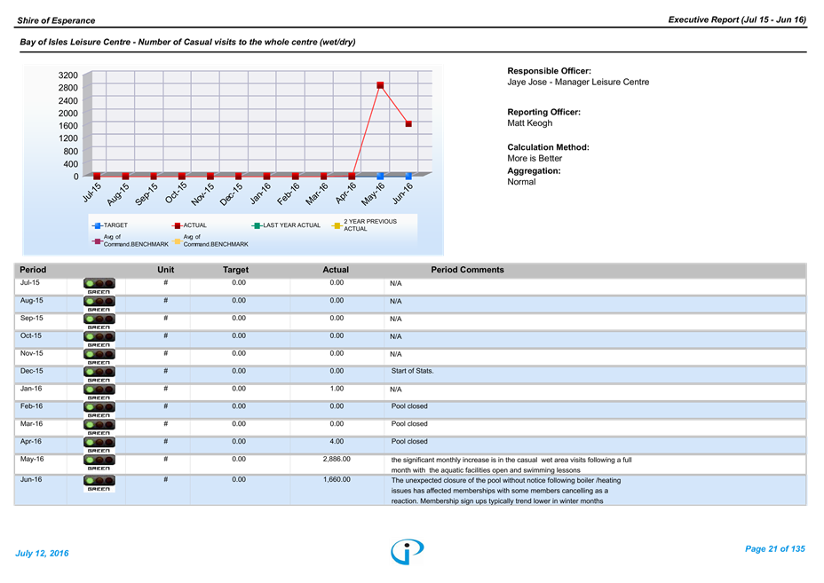Click the May-16 green traffic light icon
The height and width of the screenshot is (583, 824).
point(99,462)
